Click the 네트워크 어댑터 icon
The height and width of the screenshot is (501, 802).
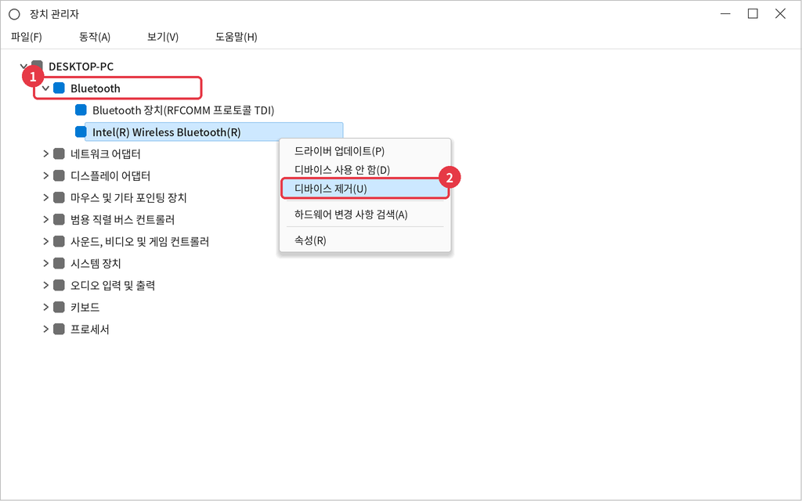(59, 154)
